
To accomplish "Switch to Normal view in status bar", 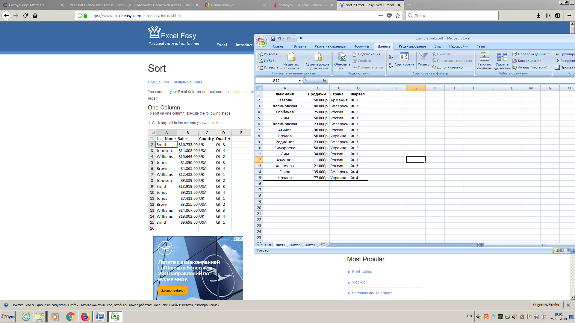I will tap(557, 250).
